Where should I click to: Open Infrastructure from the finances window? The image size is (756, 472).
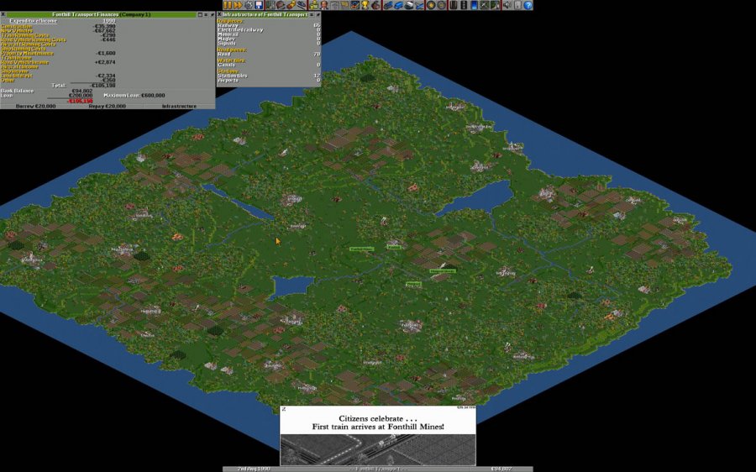(x=179, y=107)
